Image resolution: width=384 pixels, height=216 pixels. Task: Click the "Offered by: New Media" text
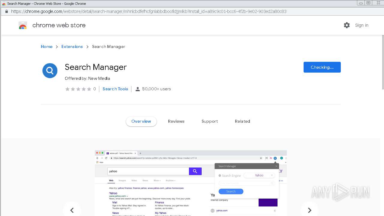point(87,78)
